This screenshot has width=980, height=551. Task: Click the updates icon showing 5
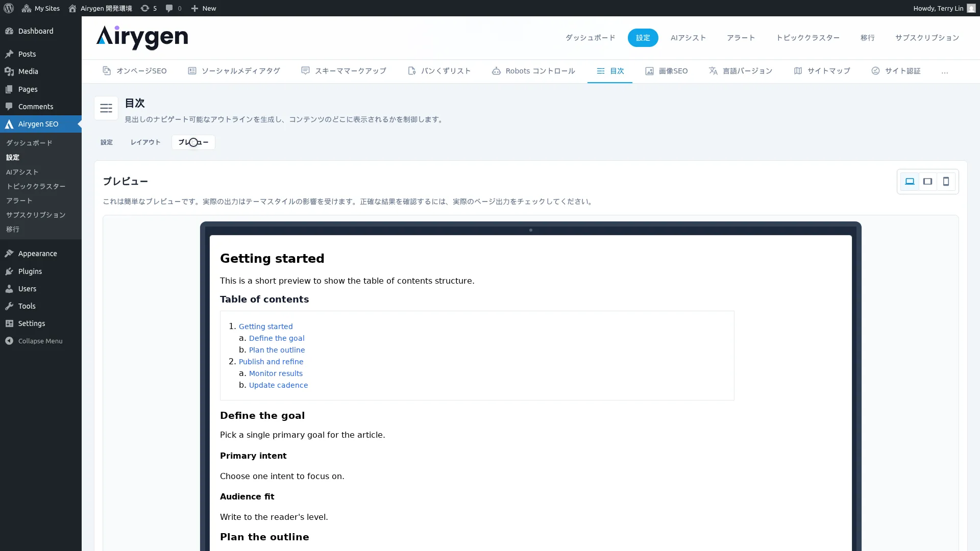click(149, 8)
